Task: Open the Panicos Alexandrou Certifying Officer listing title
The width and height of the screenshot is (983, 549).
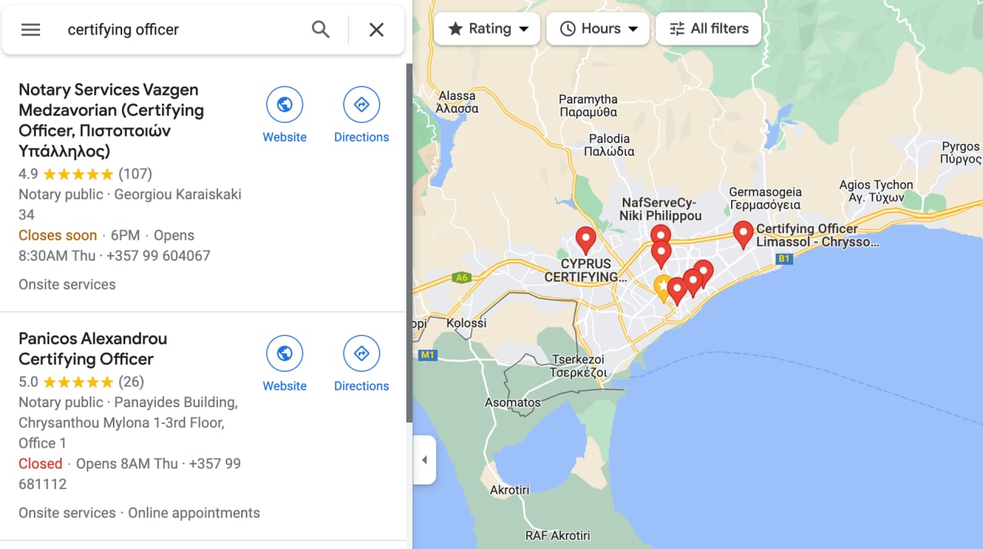Action: 92,349
